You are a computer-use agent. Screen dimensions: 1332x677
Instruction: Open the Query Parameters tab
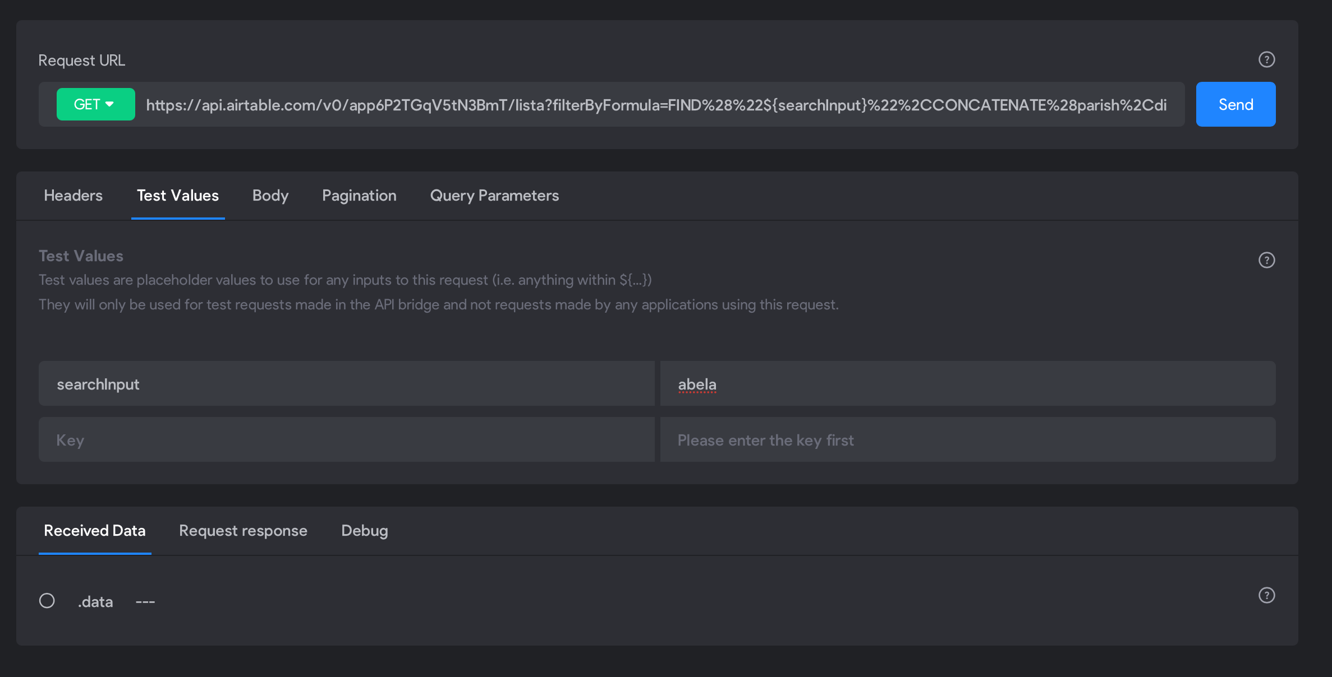click(x=494, y=196)
